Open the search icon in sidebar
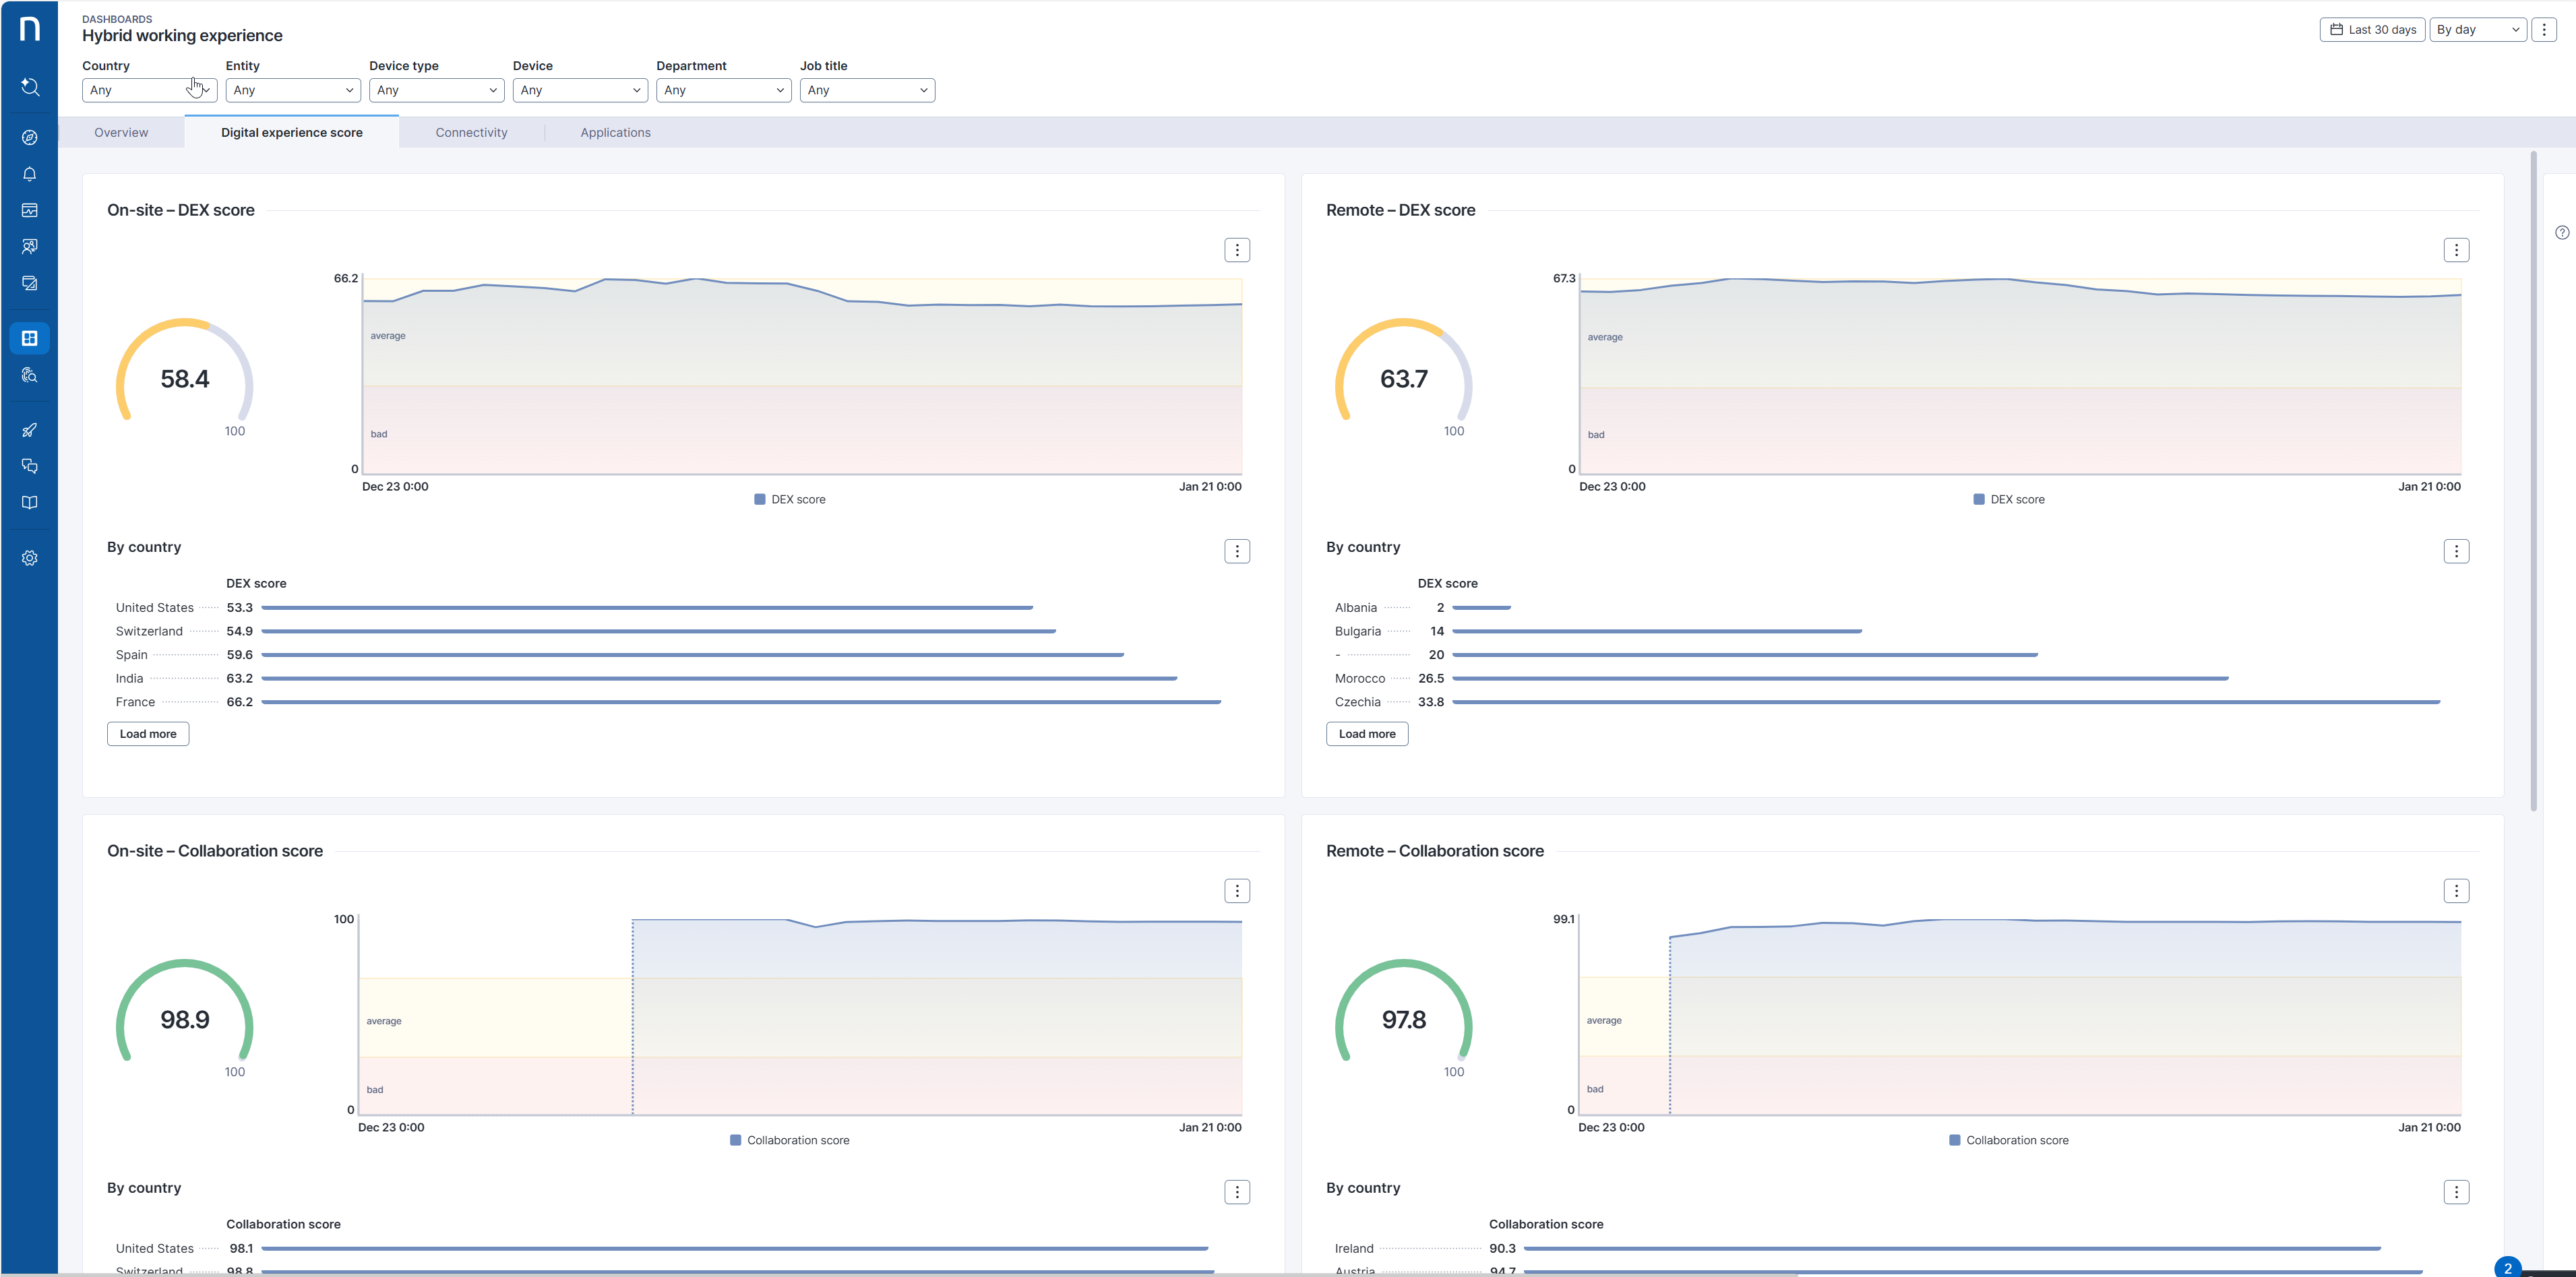Image resolution: width=2576 pixels, height=1277 pixels. tap(30, 87)
